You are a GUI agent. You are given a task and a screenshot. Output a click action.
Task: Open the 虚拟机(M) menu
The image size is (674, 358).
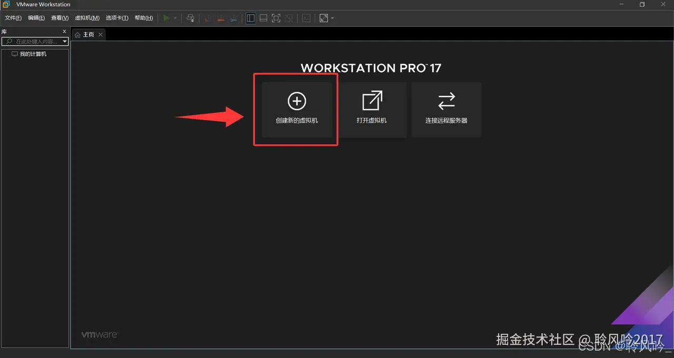87,18
